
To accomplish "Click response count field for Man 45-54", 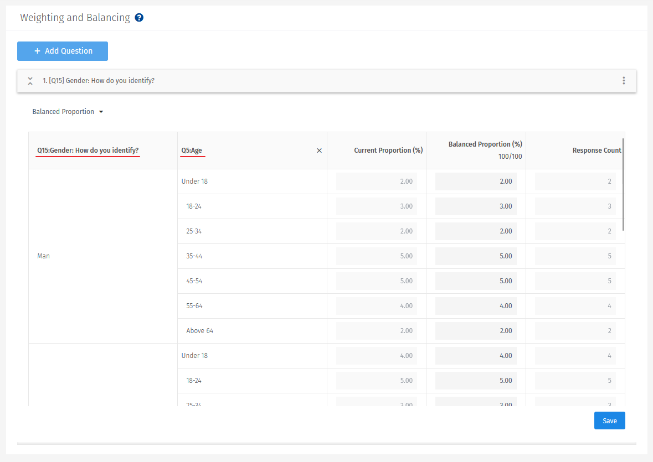I will [575, 281].
